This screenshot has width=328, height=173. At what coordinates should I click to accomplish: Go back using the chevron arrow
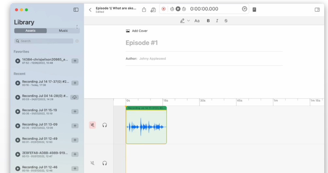point(90,10)
